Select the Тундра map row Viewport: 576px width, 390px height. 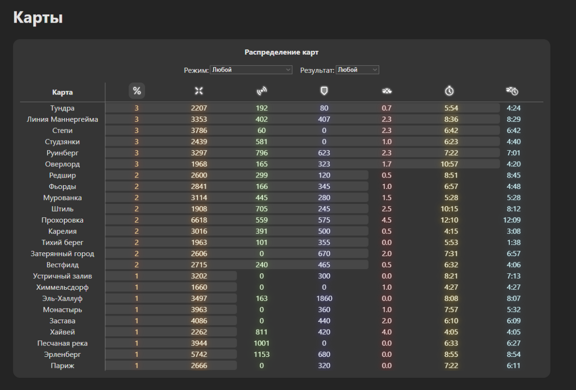62,108
